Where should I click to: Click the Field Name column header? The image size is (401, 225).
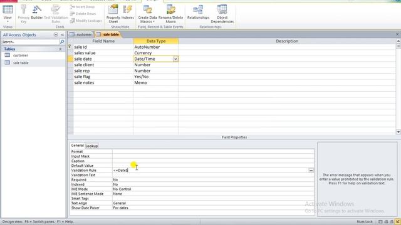click(x=103, y=41)
